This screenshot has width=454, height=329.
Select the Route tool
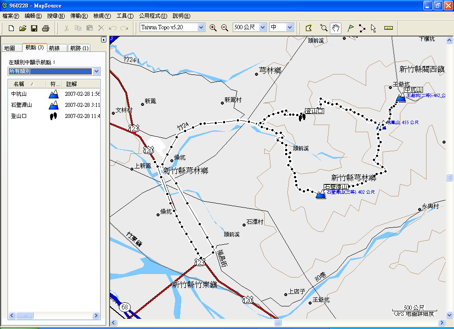click(362, 28)
